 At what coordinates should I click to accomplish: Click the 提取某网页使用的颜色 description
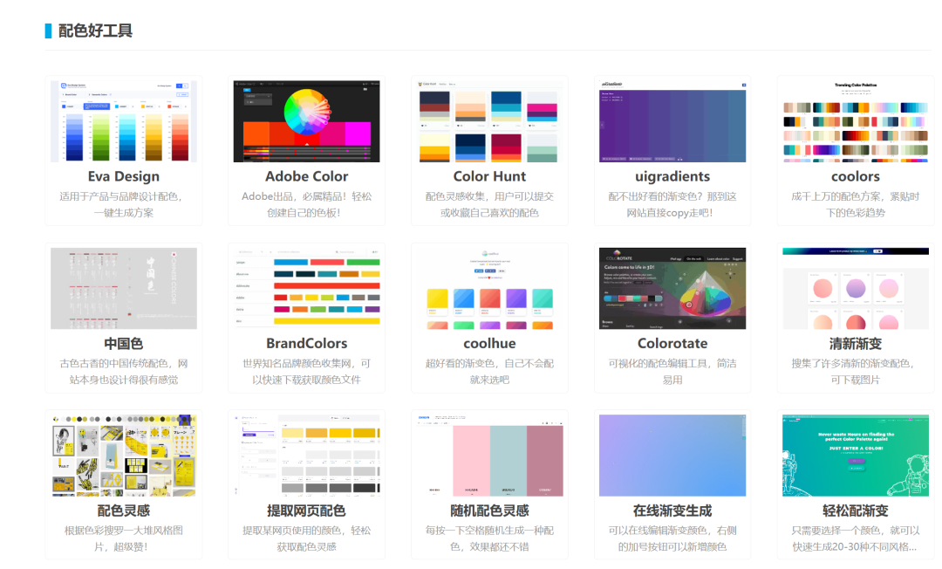(x=306, y=538)
